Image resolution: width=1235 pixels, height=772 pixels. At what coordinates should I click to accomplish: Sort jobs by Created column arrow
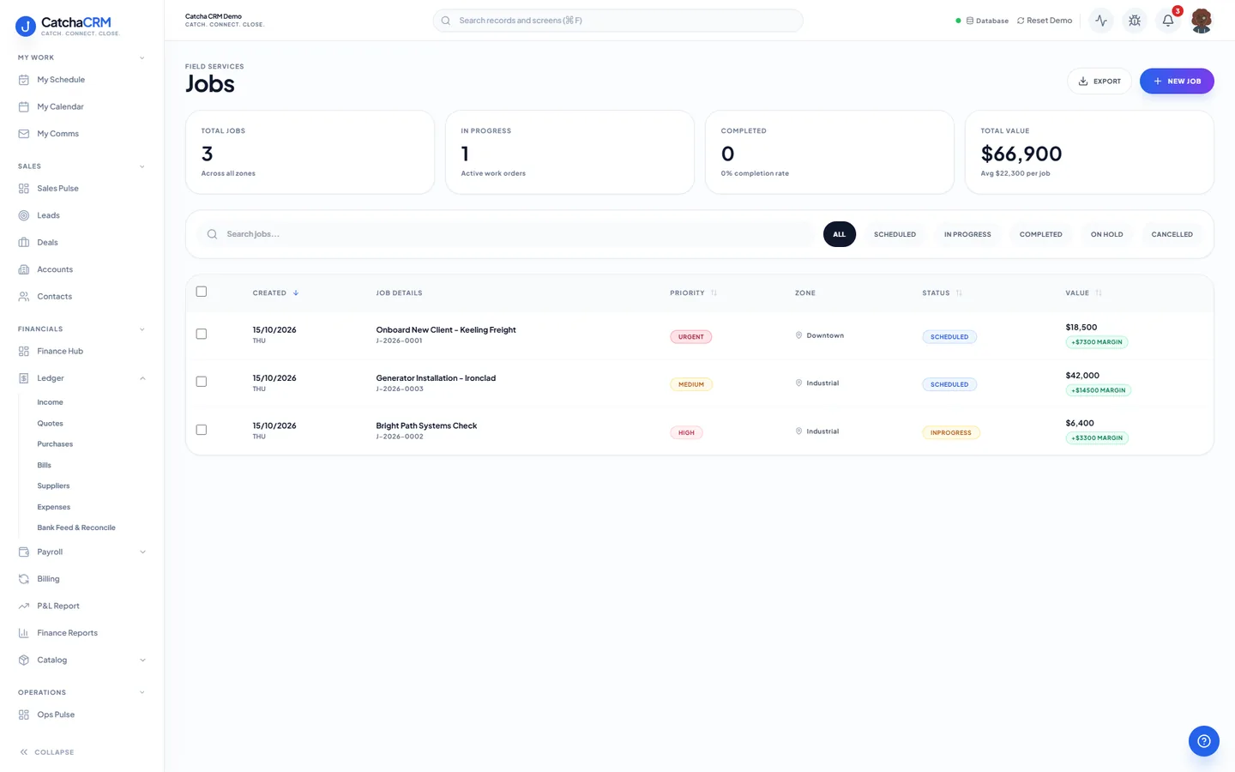(x=296, y=293)
